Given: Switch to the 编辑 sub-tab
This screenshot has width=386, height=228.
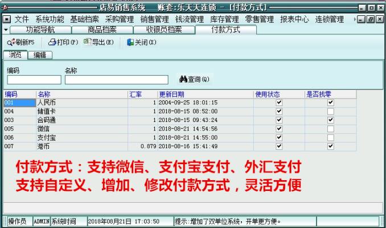Looking at the screenshot, I should (40, 55).
